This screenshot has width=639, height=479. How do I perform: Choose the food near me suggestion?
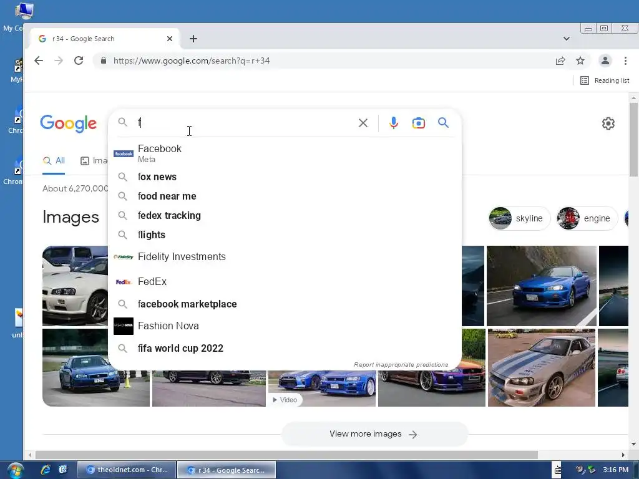tap(285, 196)
